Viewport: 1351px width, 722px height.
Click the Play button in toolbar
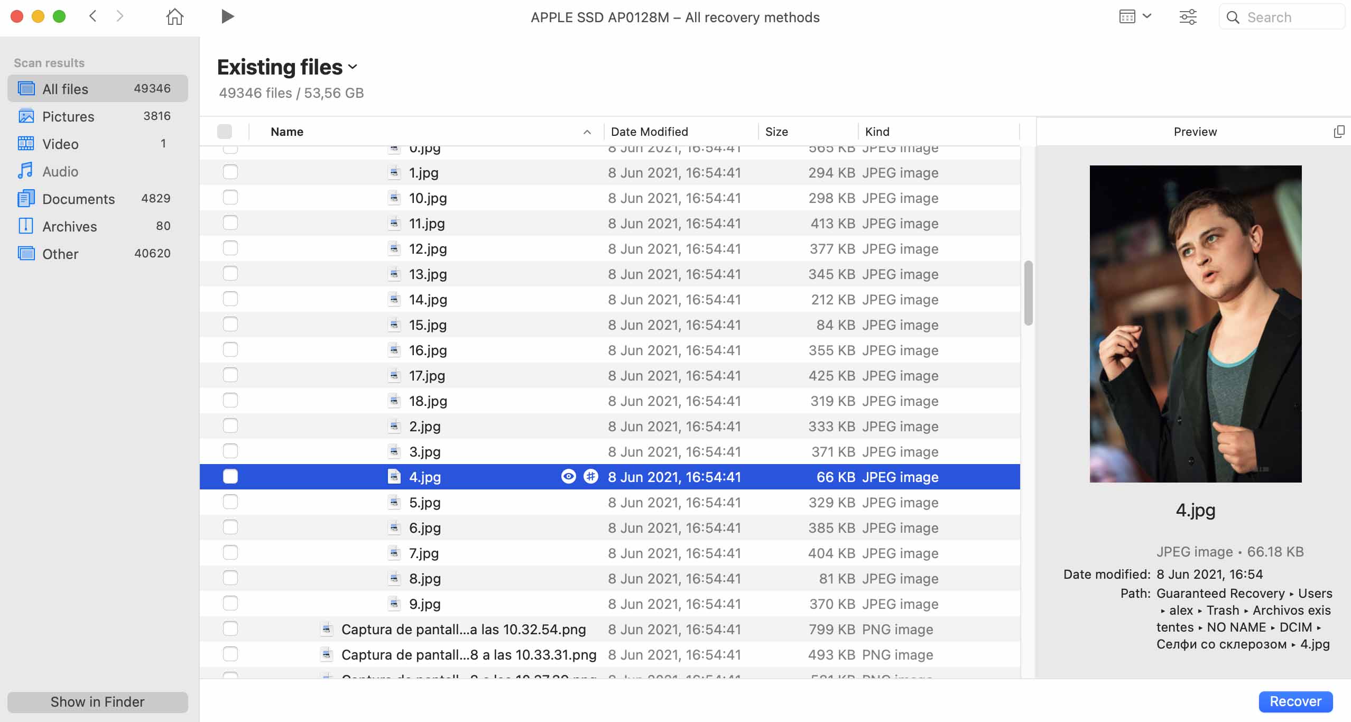point(225,16)
